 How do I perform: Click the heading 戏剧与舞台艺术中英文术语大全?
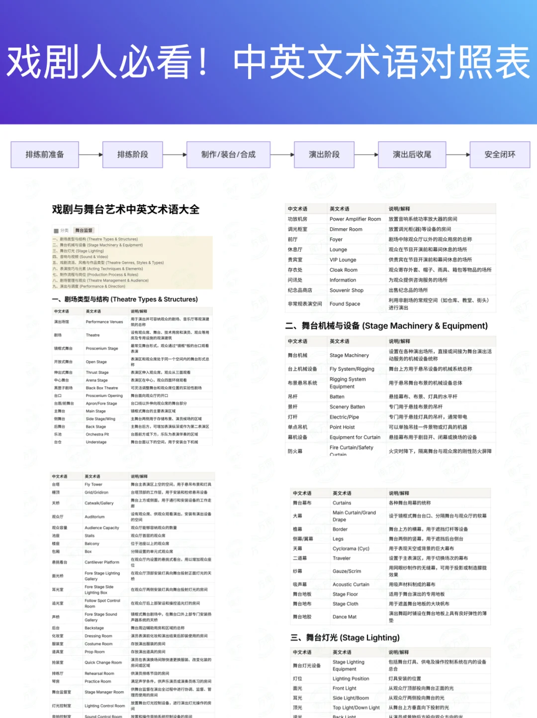tap(126, 209)
